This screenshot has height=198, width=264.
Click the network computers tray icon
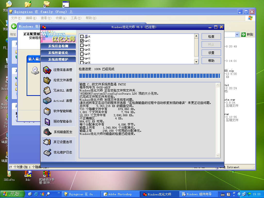244,194
